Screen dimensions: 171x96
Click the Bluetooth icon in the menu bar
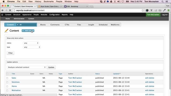115,1
